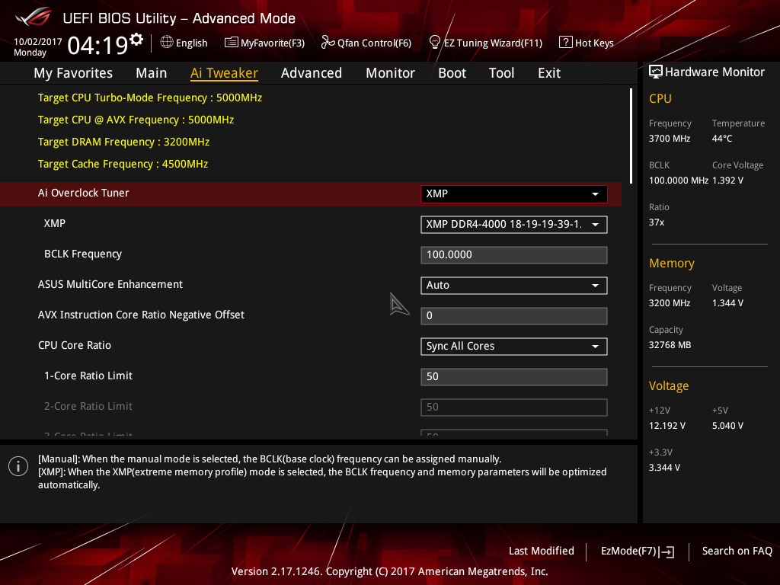
Task: Click the globe language icon
Action: [x=167, y=43]
